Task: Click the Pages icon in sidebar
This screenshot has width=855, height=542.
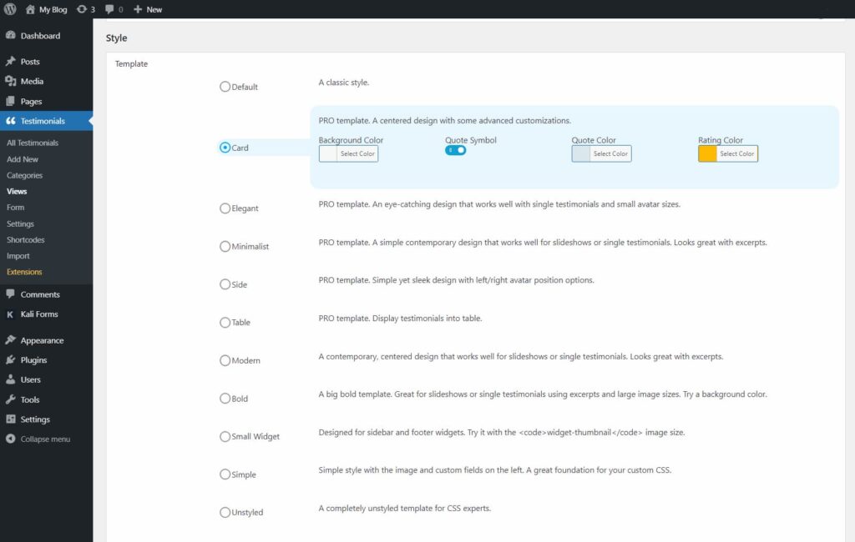Action: (10, 102)
